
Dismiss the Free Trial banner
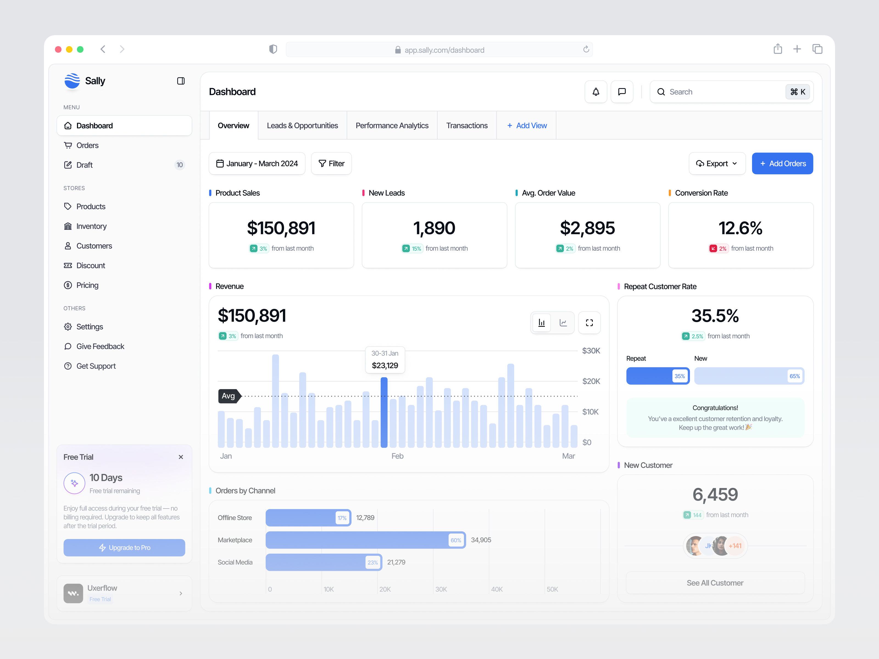(x=181, y=457)
